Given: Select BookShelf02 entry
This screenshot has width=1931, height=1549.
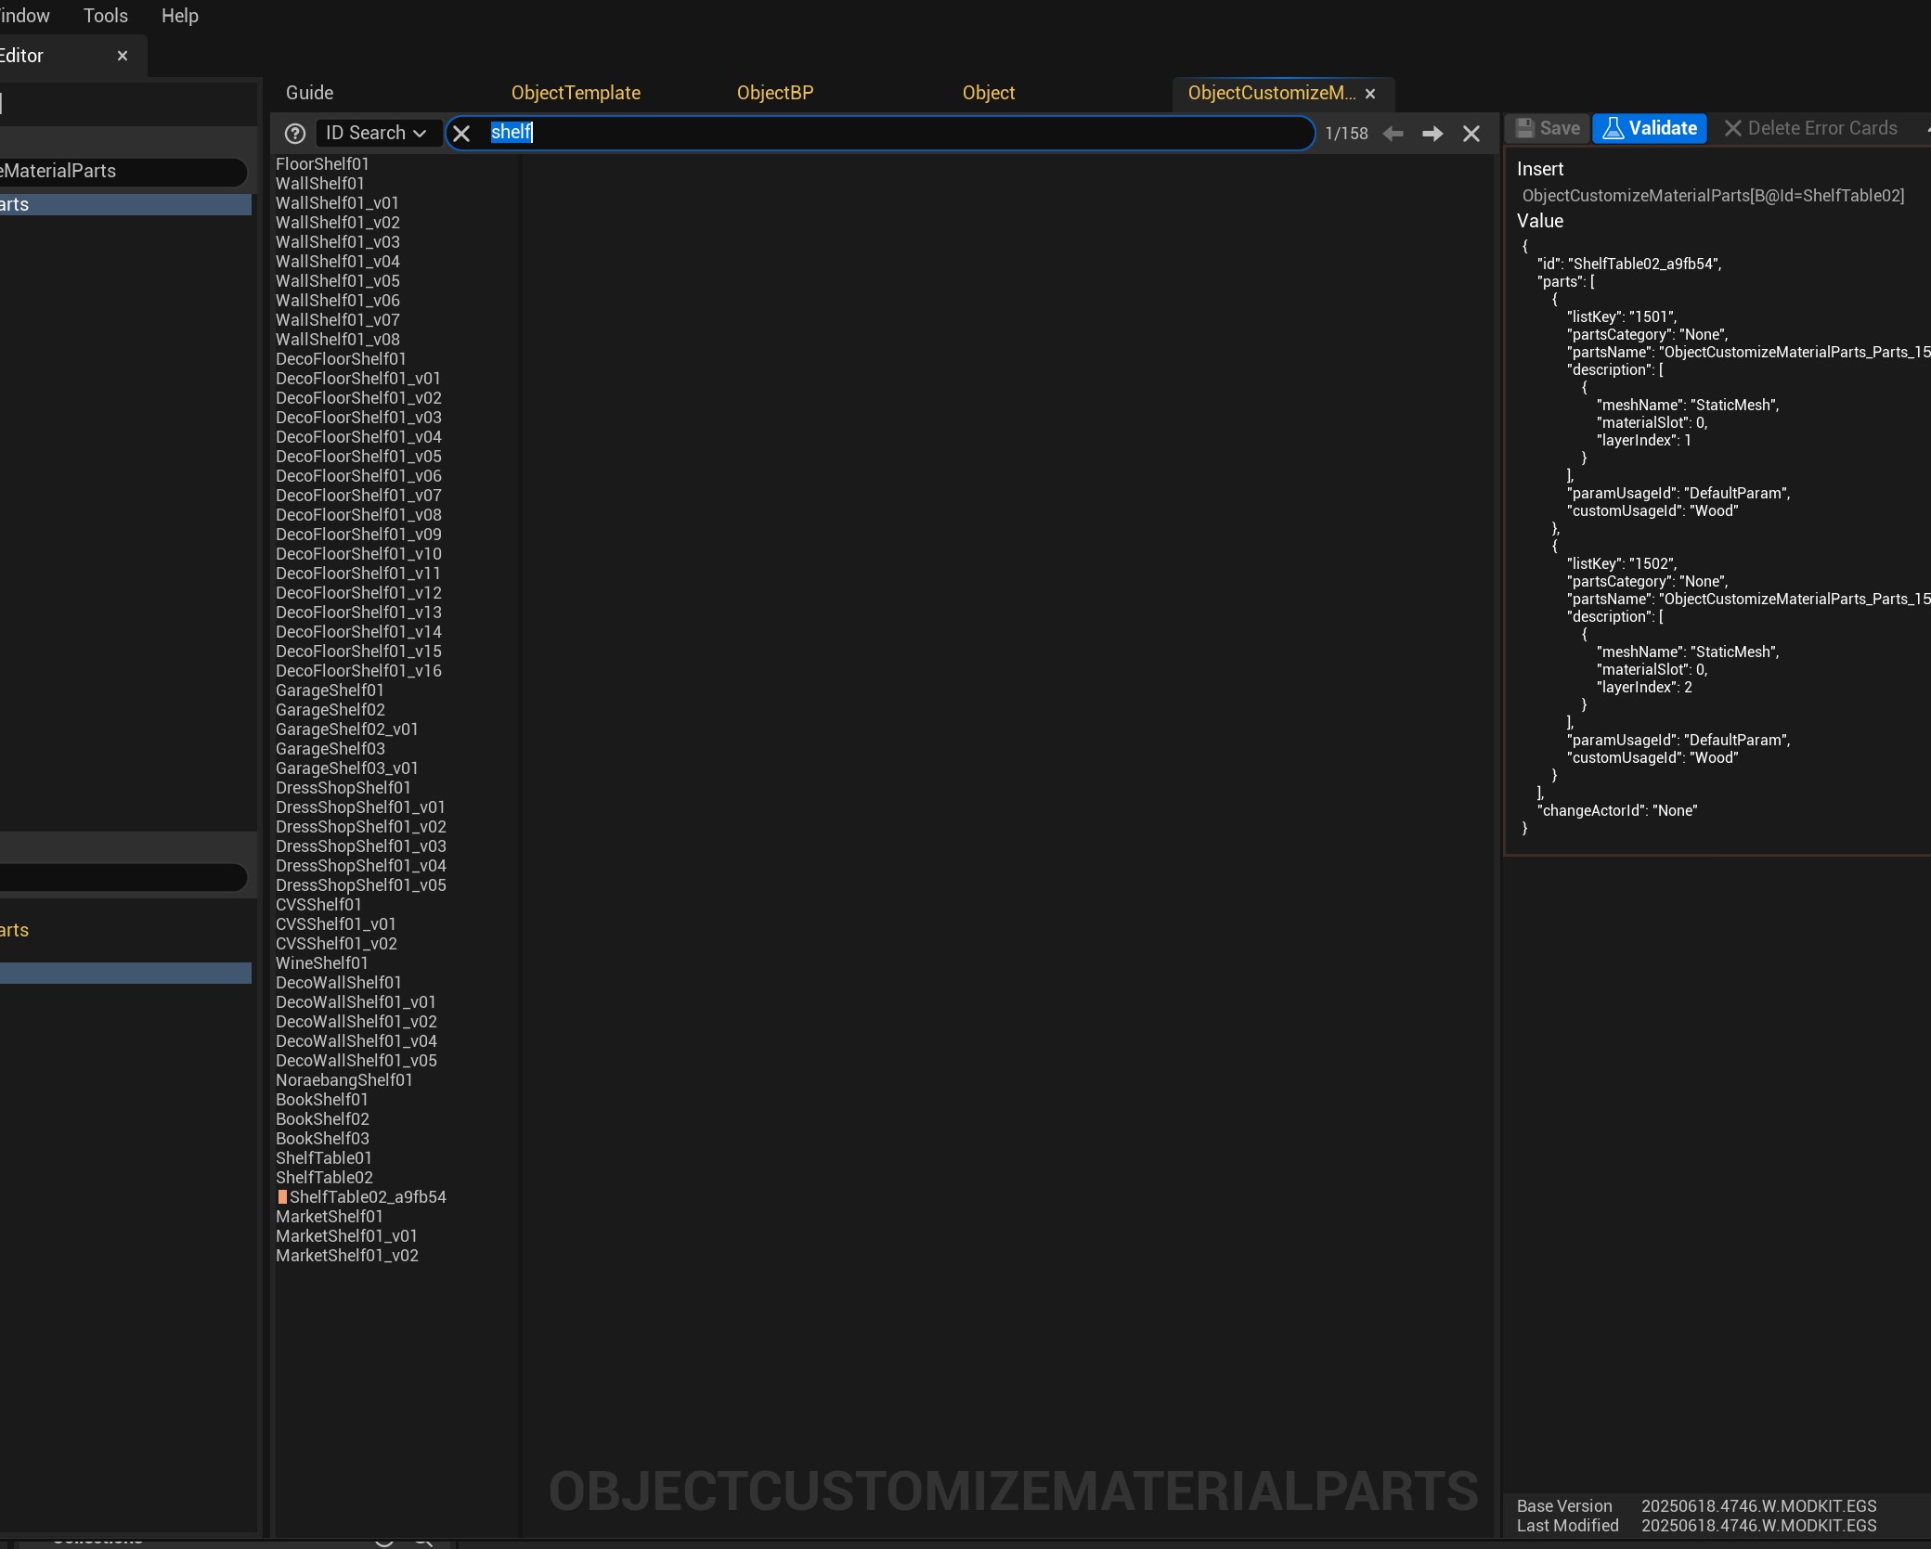Looking at the screenshot, I should (x=322, y=1119).
